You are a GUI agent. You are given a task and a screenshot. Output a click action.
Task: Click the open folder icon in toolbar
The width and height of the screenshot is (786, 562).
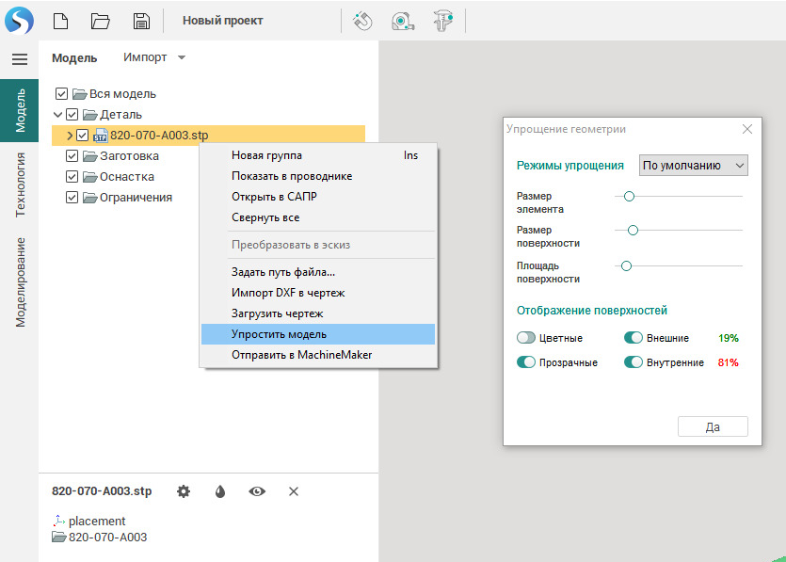101,21
